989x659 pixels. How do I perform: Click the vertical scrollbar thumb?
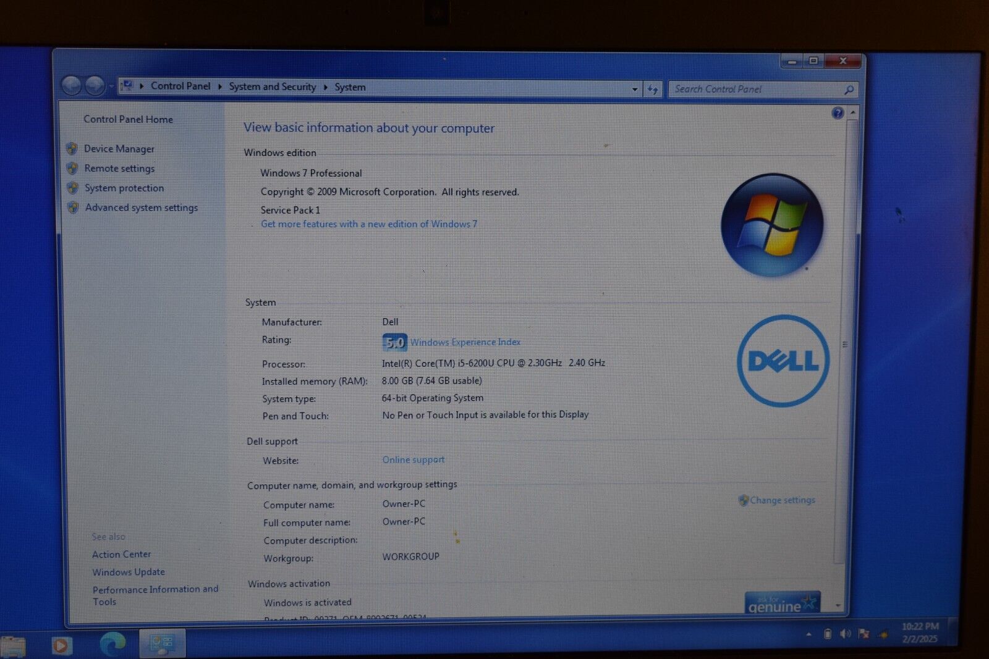pyautogui.click(x=845, y=343)
